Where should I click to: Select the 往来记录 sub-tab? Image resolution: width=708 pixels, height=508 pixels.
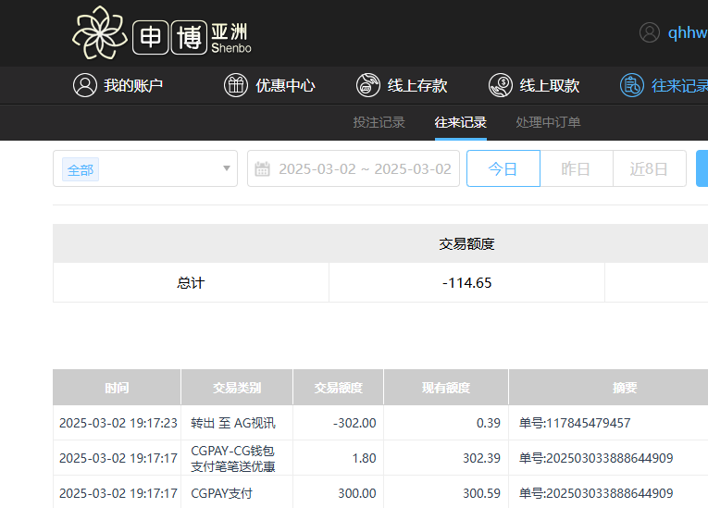coord(461,122)
